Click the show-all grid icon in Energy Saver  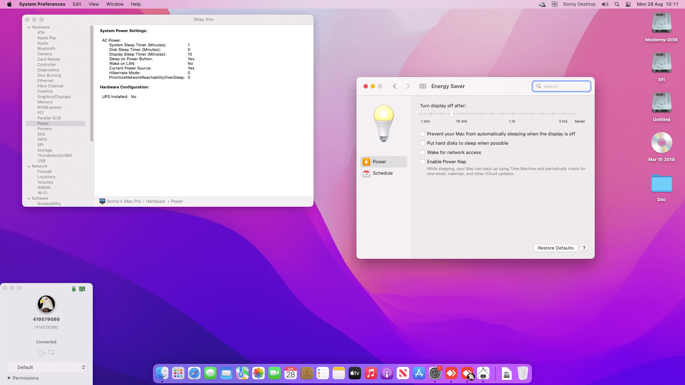coord(423,86)
